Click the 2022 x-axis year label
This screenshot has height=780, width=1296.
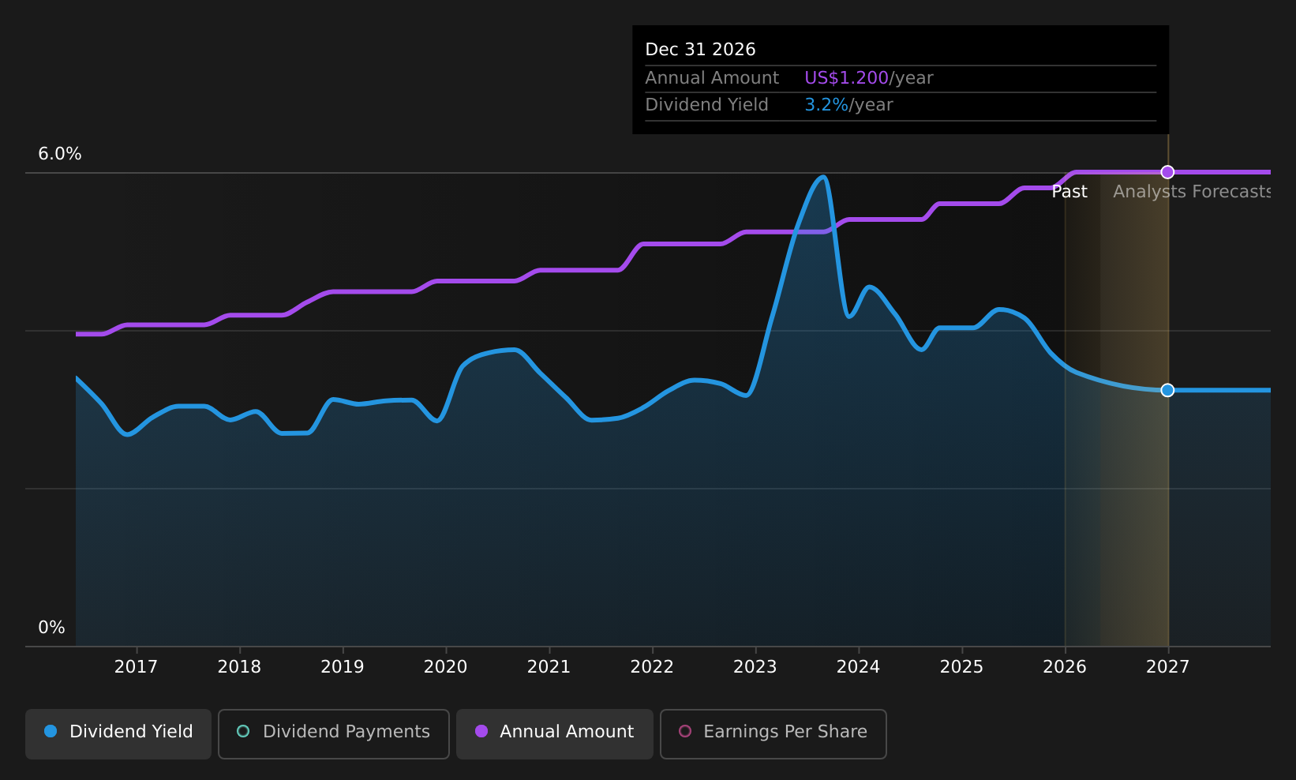(652, 667)
